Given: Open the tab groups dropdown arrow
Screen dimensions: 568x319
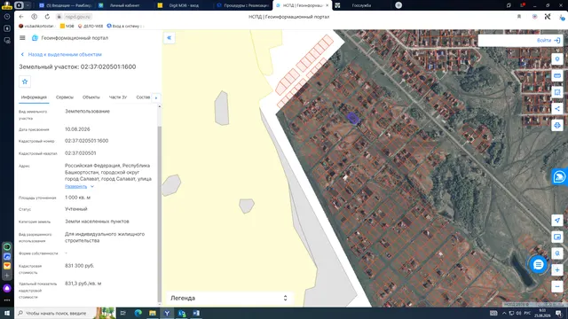Looking at the screenshot, I should [x=28, y=5].
